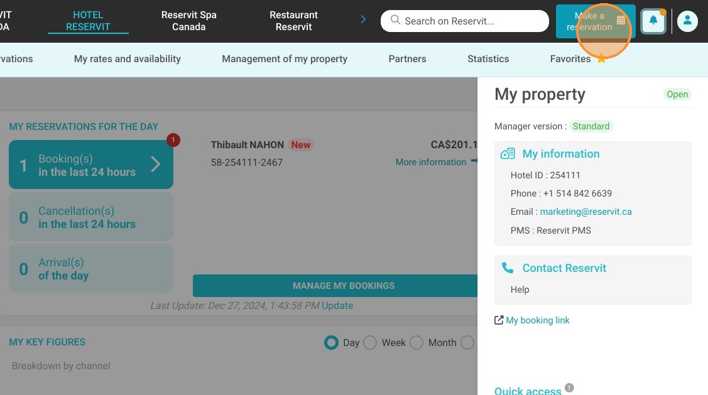The width and height of the screenshot is (708, 395).
Task: Expand the Booking(s) card chevron
Action: [x=155, y=165]
